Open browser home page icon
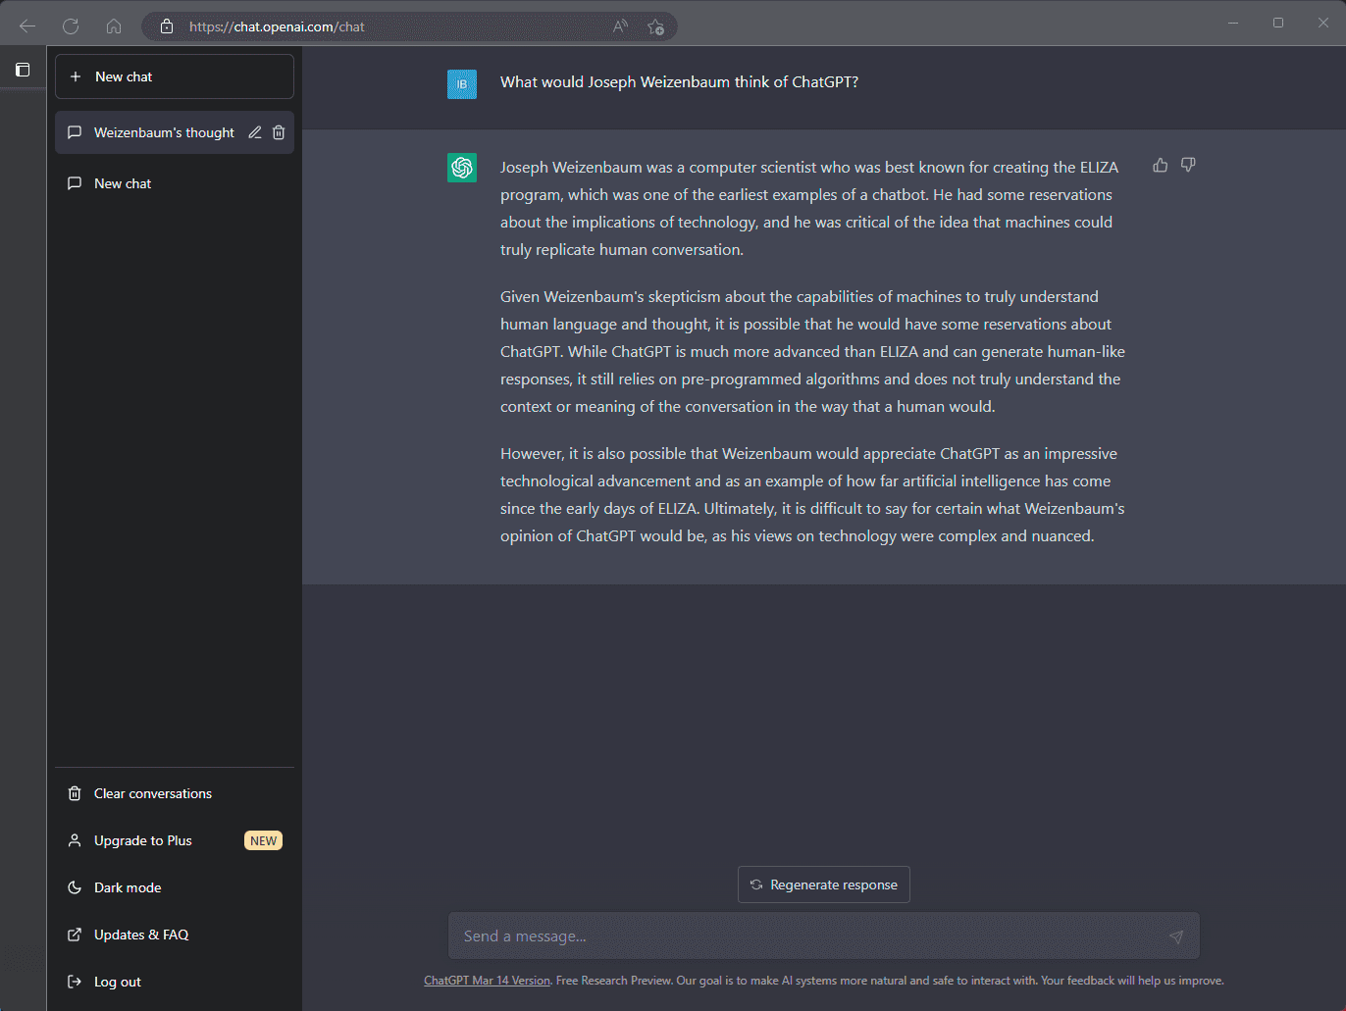Image resolution: width=1346 pixels, height=1011 pixels. coord(114,26)
